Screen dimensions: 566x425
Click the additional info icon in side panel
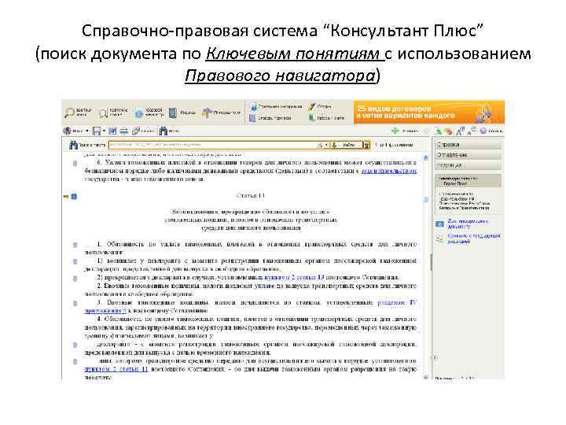pyautogui.click(x=439, y=224)
